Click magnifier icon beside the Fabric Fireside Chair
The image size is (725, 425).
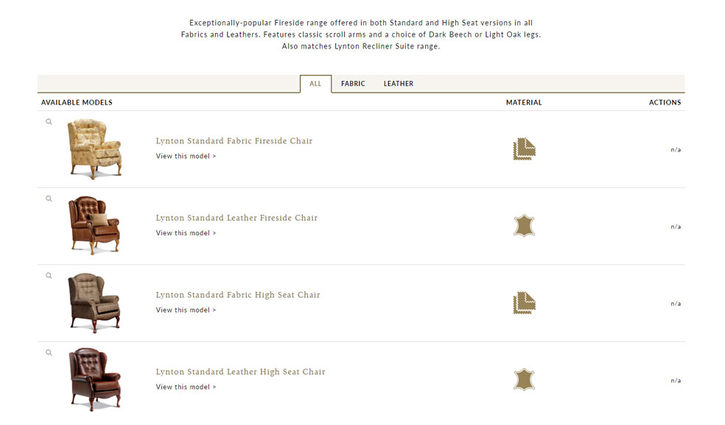pos(49,122)
